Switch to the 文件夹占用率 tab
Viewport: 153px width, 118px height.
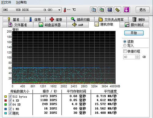click(111, 20)
